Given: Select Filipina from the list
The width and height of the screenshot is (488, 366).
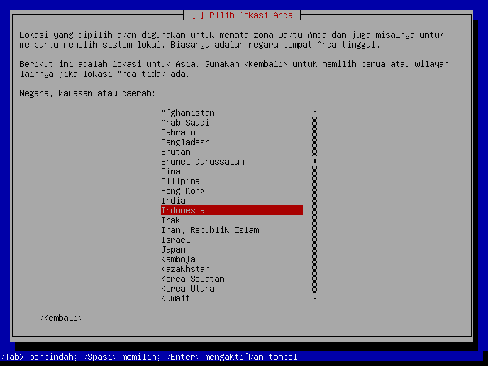Looking at the screenshot, I should (181, 181).
